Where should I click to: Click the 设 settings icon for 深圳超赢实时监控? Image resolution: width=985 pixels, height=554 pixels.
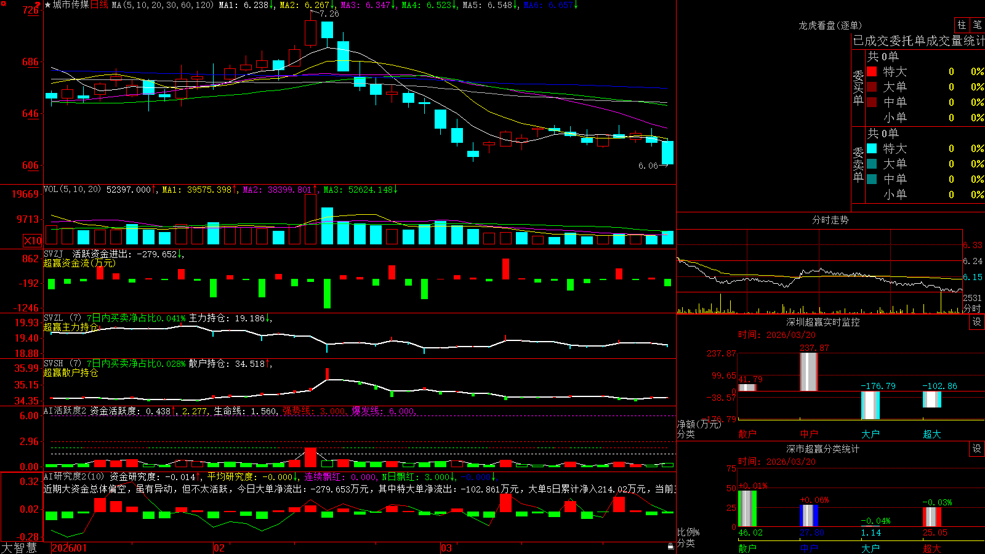coord(977,322)
